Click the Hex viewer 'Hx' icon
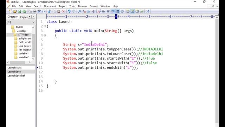The width and height of the screenshot is (225, 127). point(104,11)
